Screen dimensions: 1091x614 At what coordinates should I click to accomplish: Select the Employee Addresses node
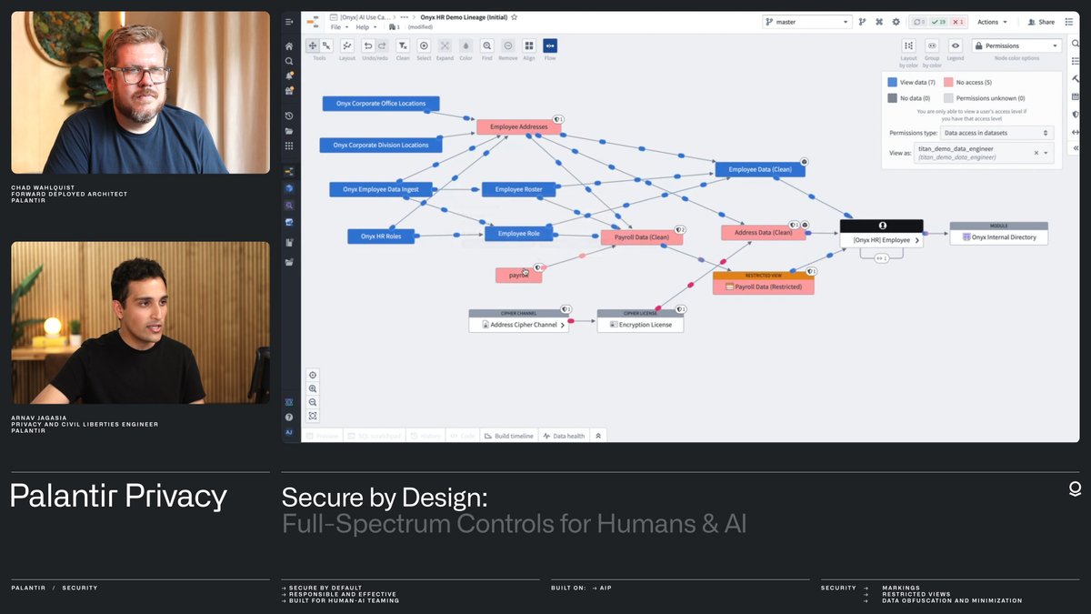coord(519,127)
